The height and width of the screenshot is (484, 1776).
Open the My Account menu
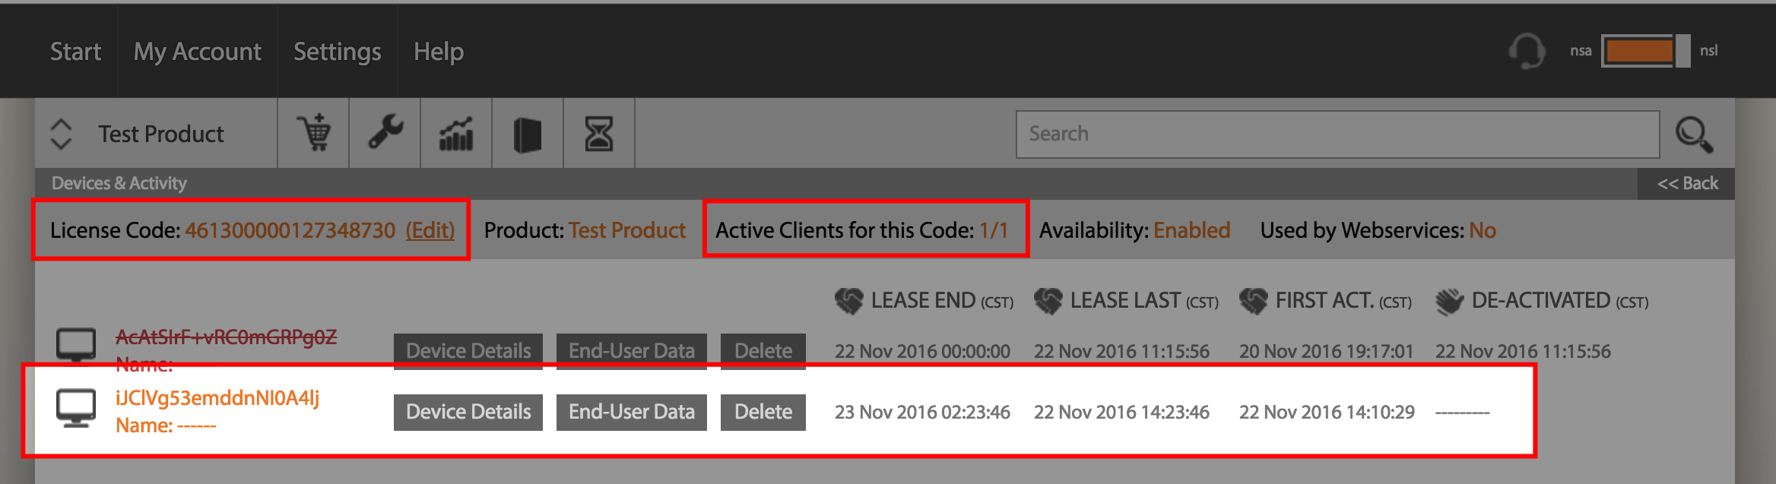tap(198, 51)
